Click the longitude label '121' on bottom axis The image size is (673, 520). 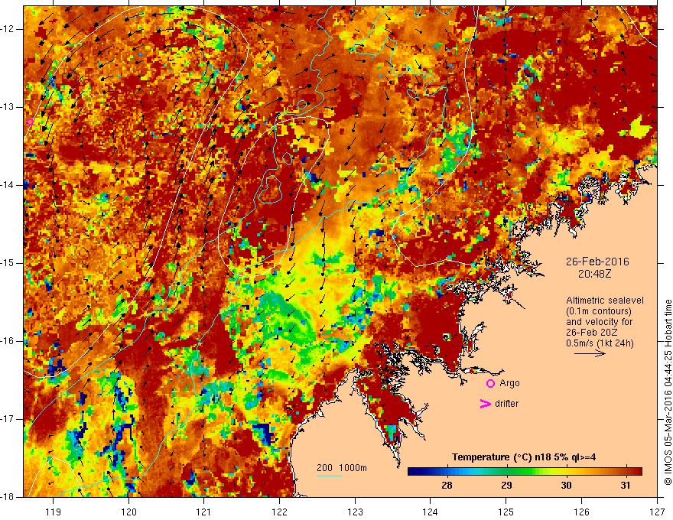204,512
